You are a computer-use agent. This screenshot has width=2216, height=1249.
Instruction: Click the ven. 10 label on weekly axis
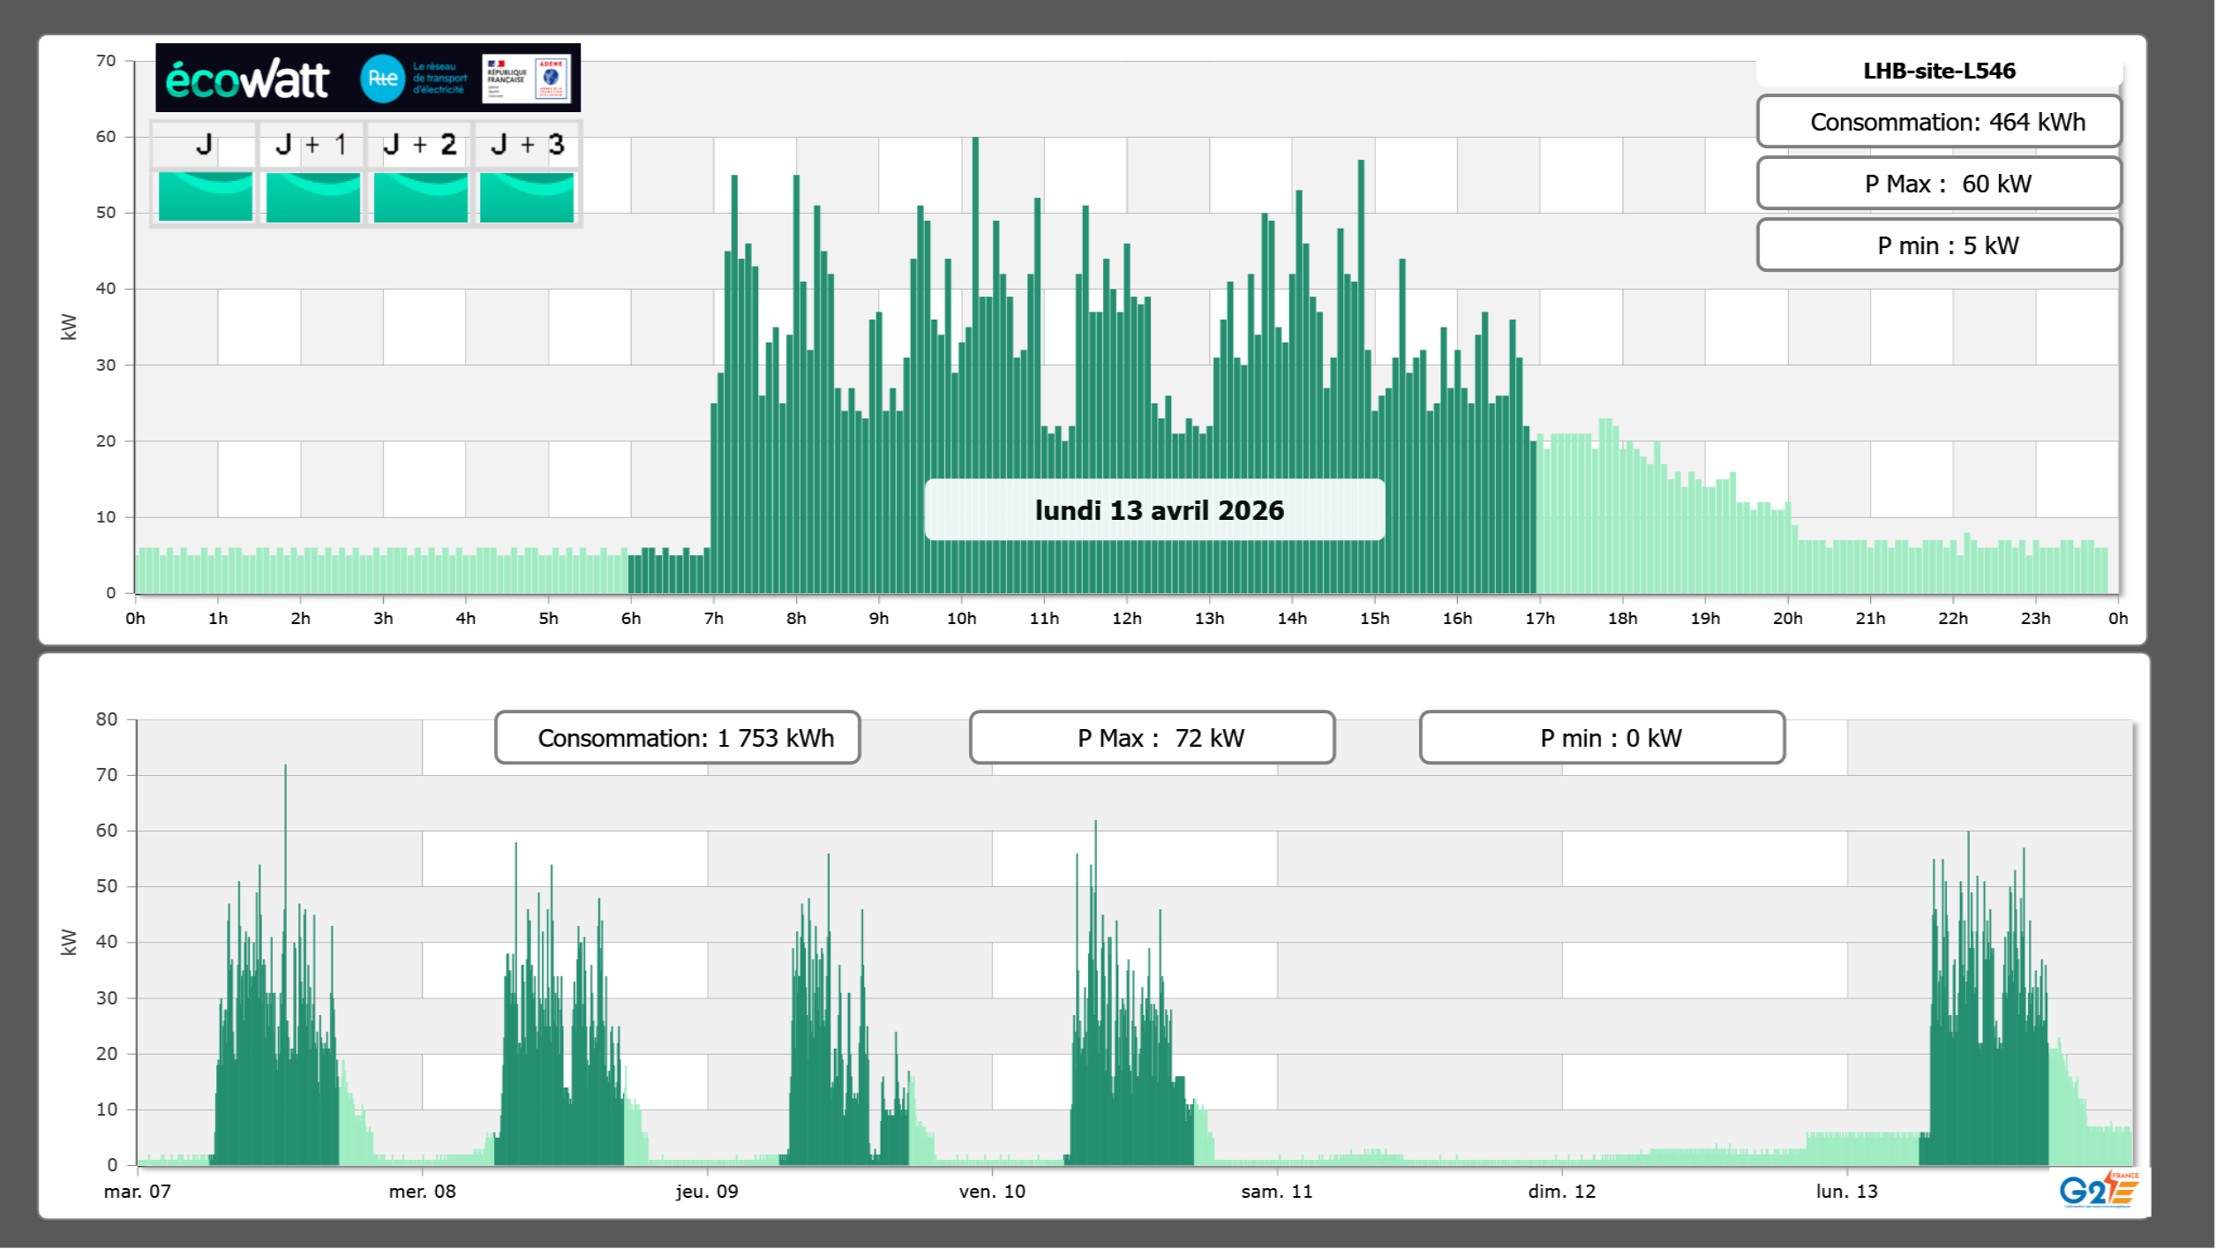pyautogui.click(x=992, y=1192)
